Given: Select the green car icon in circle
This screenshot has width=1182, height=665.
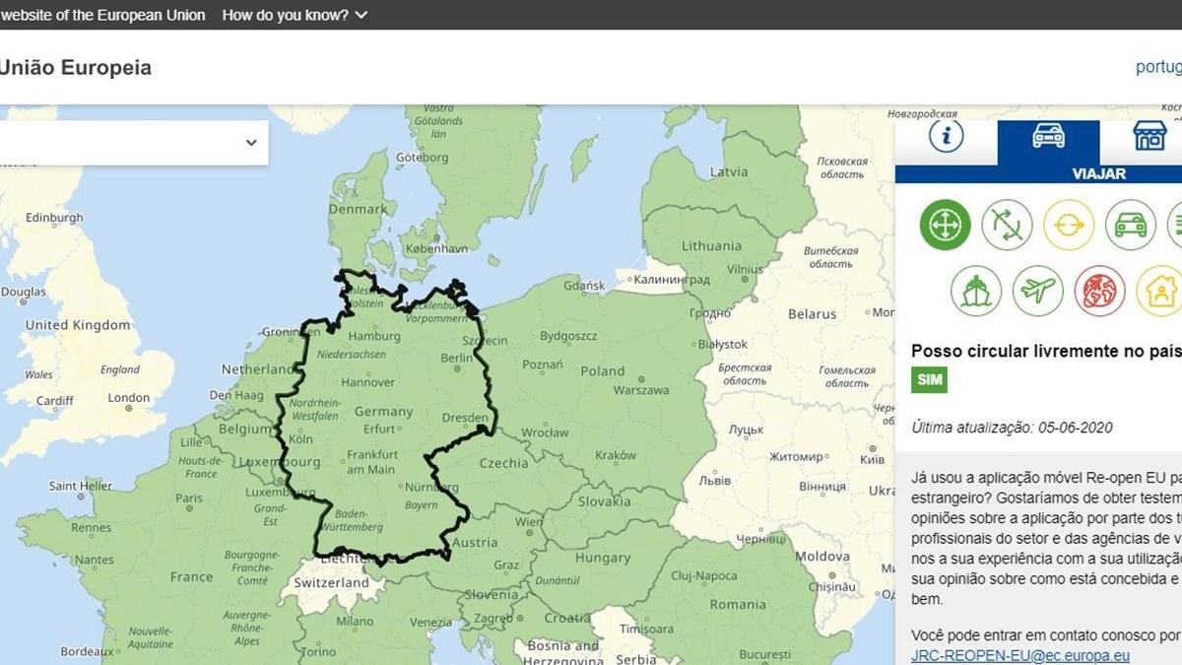Looking at the screenshot, I should pos(1130,225).
